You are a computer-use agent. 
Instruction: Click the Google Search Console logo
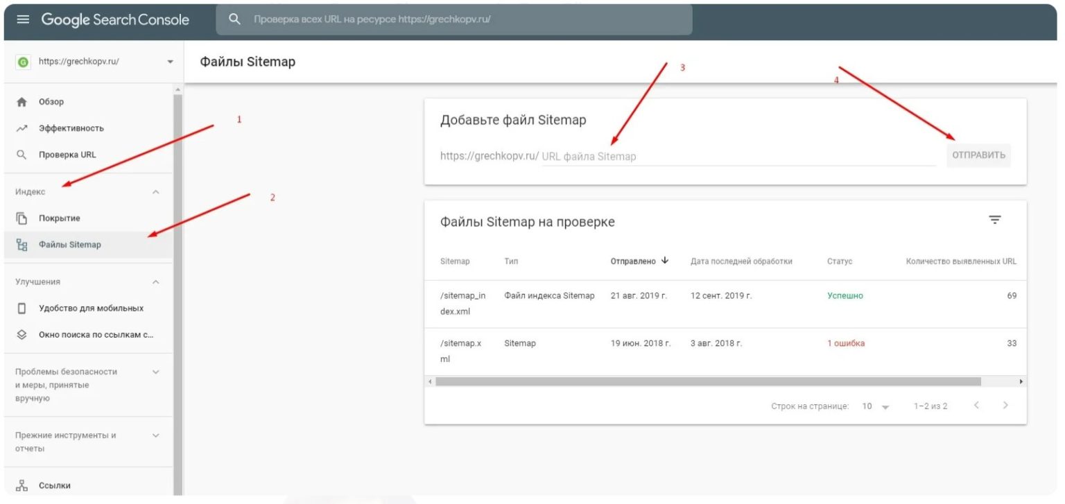(x=115, y=19)
